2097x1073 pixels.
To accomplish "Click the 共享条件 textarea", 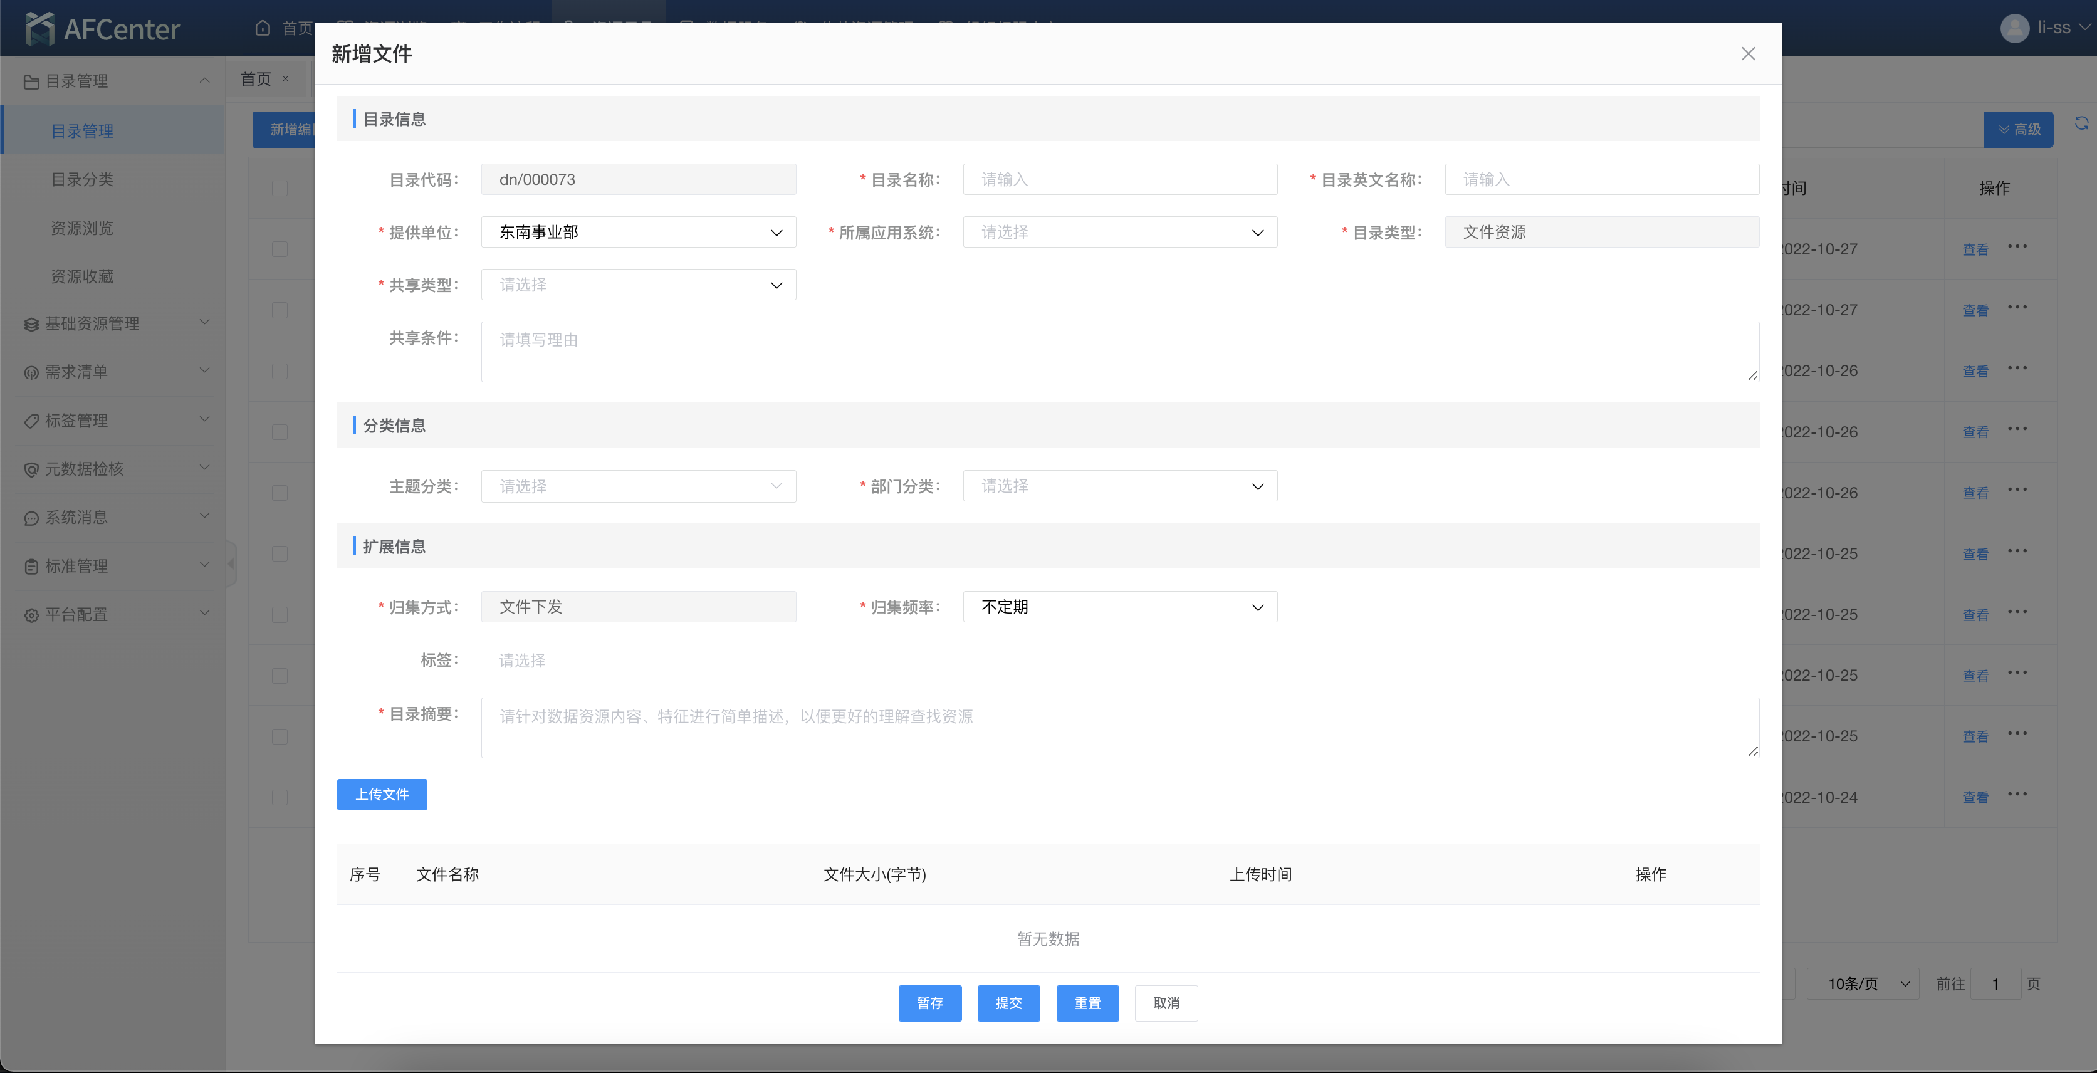I will [1119, 352].
